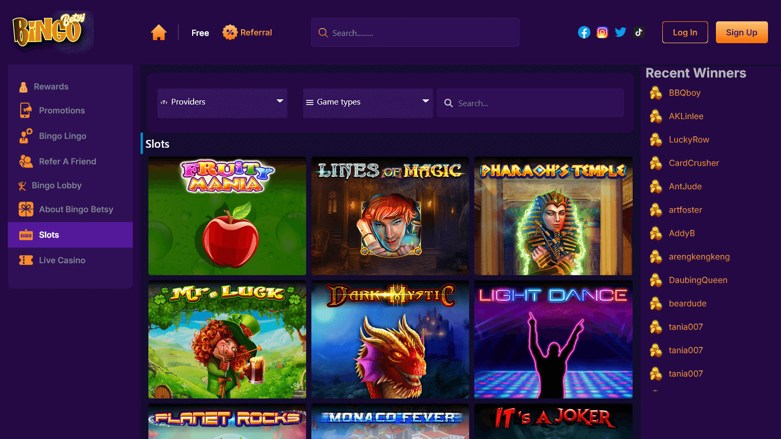This screenshot has height=439, width=781.
Task: Click the Log In button
Action: 685,32
